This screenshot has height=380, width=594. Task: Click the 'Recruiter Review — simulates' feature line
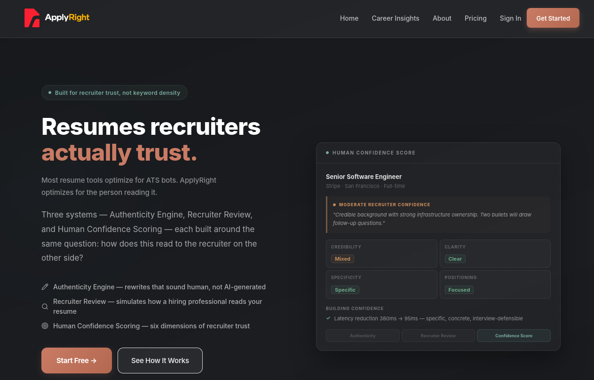click(158, 306)
